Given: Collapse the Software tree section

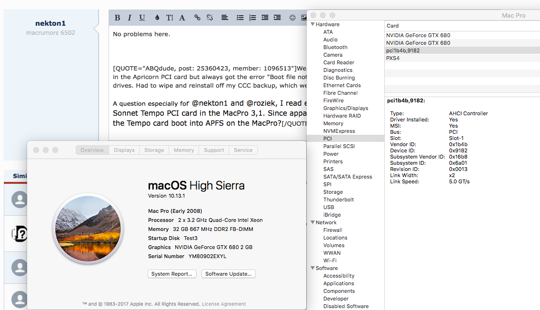Looking at the screenshot, I should pyautogui.click(x=313, y=268).
